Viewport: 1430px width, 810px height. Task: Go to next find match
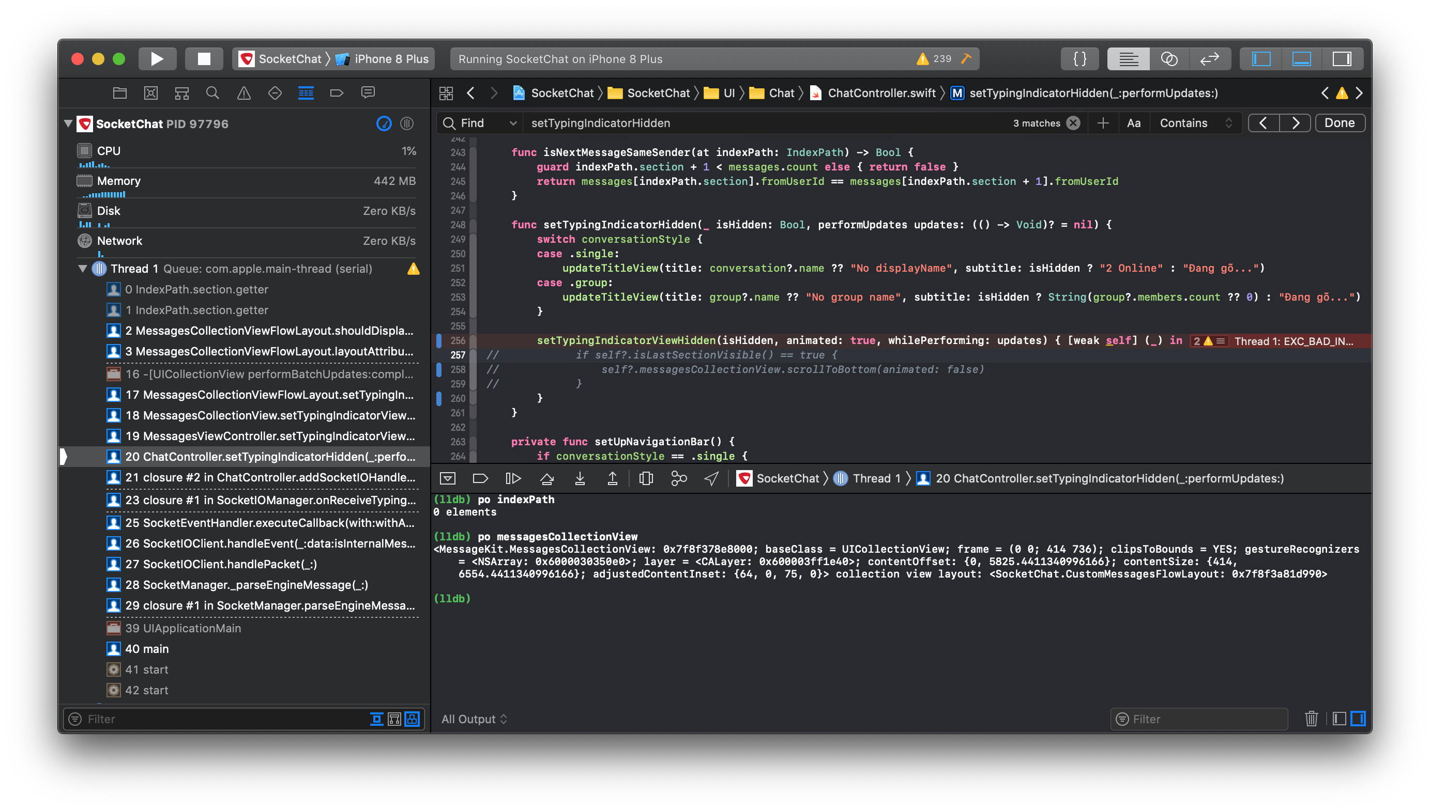pos(1295,123)
